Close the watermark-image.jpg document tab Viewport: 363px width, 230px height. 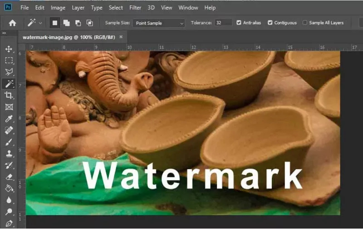coord(121,36)
